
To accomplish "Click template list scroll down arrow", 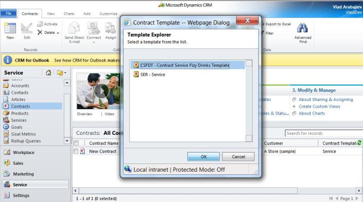I will pyautogui.click(x=249, y=138).
